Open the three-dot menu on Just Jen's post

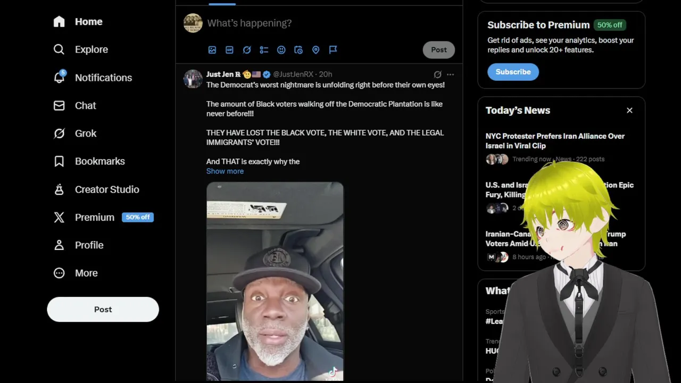coord(451,74)
